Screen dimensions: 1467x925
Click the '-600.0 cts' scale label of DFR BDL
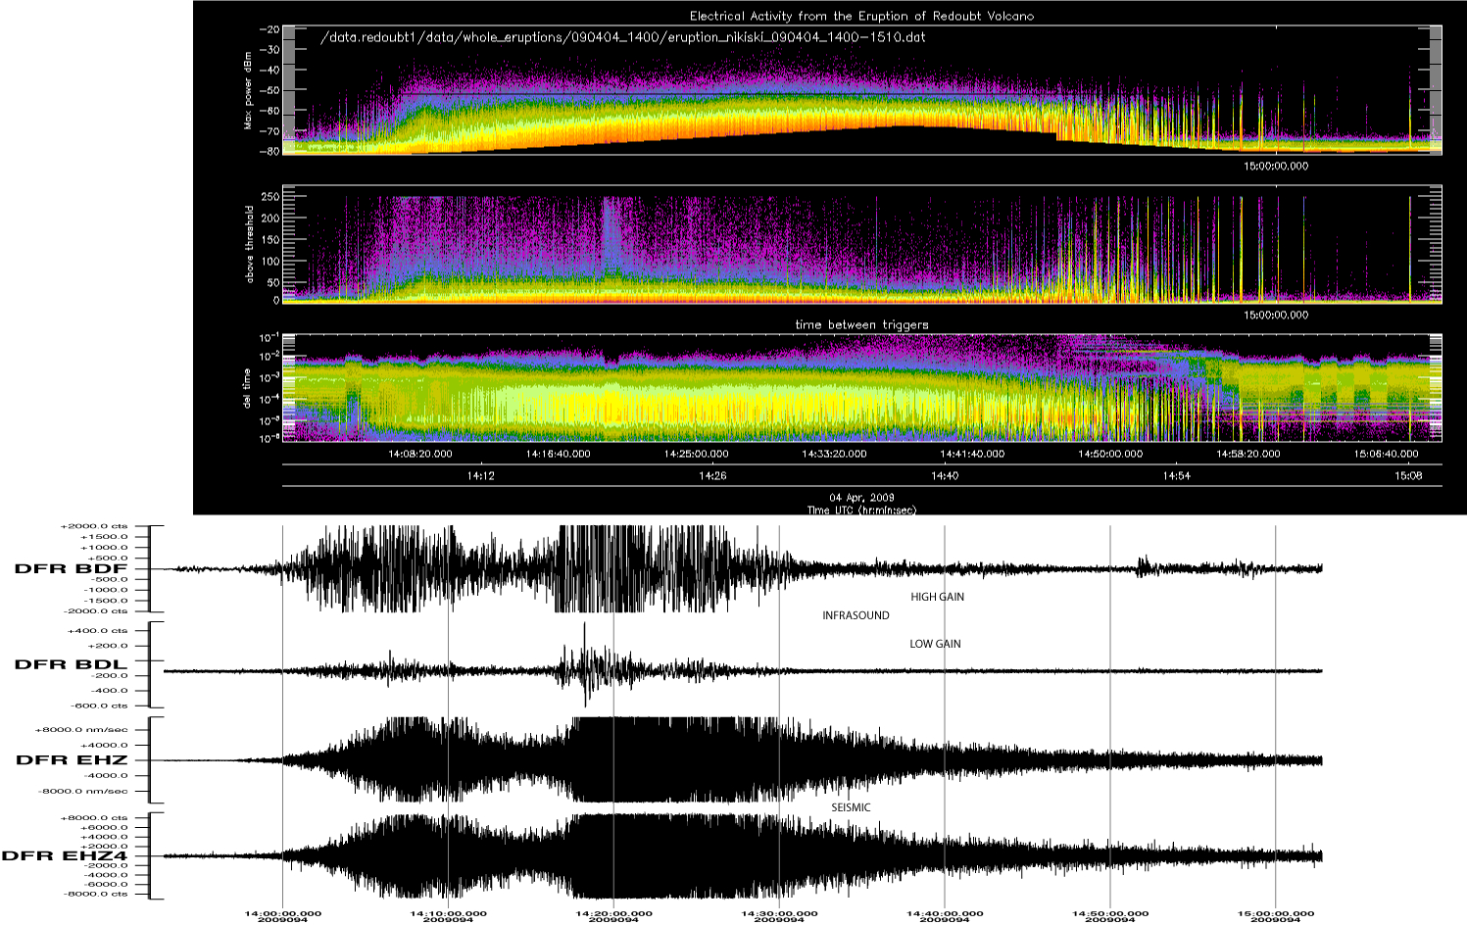pos(97,706)
